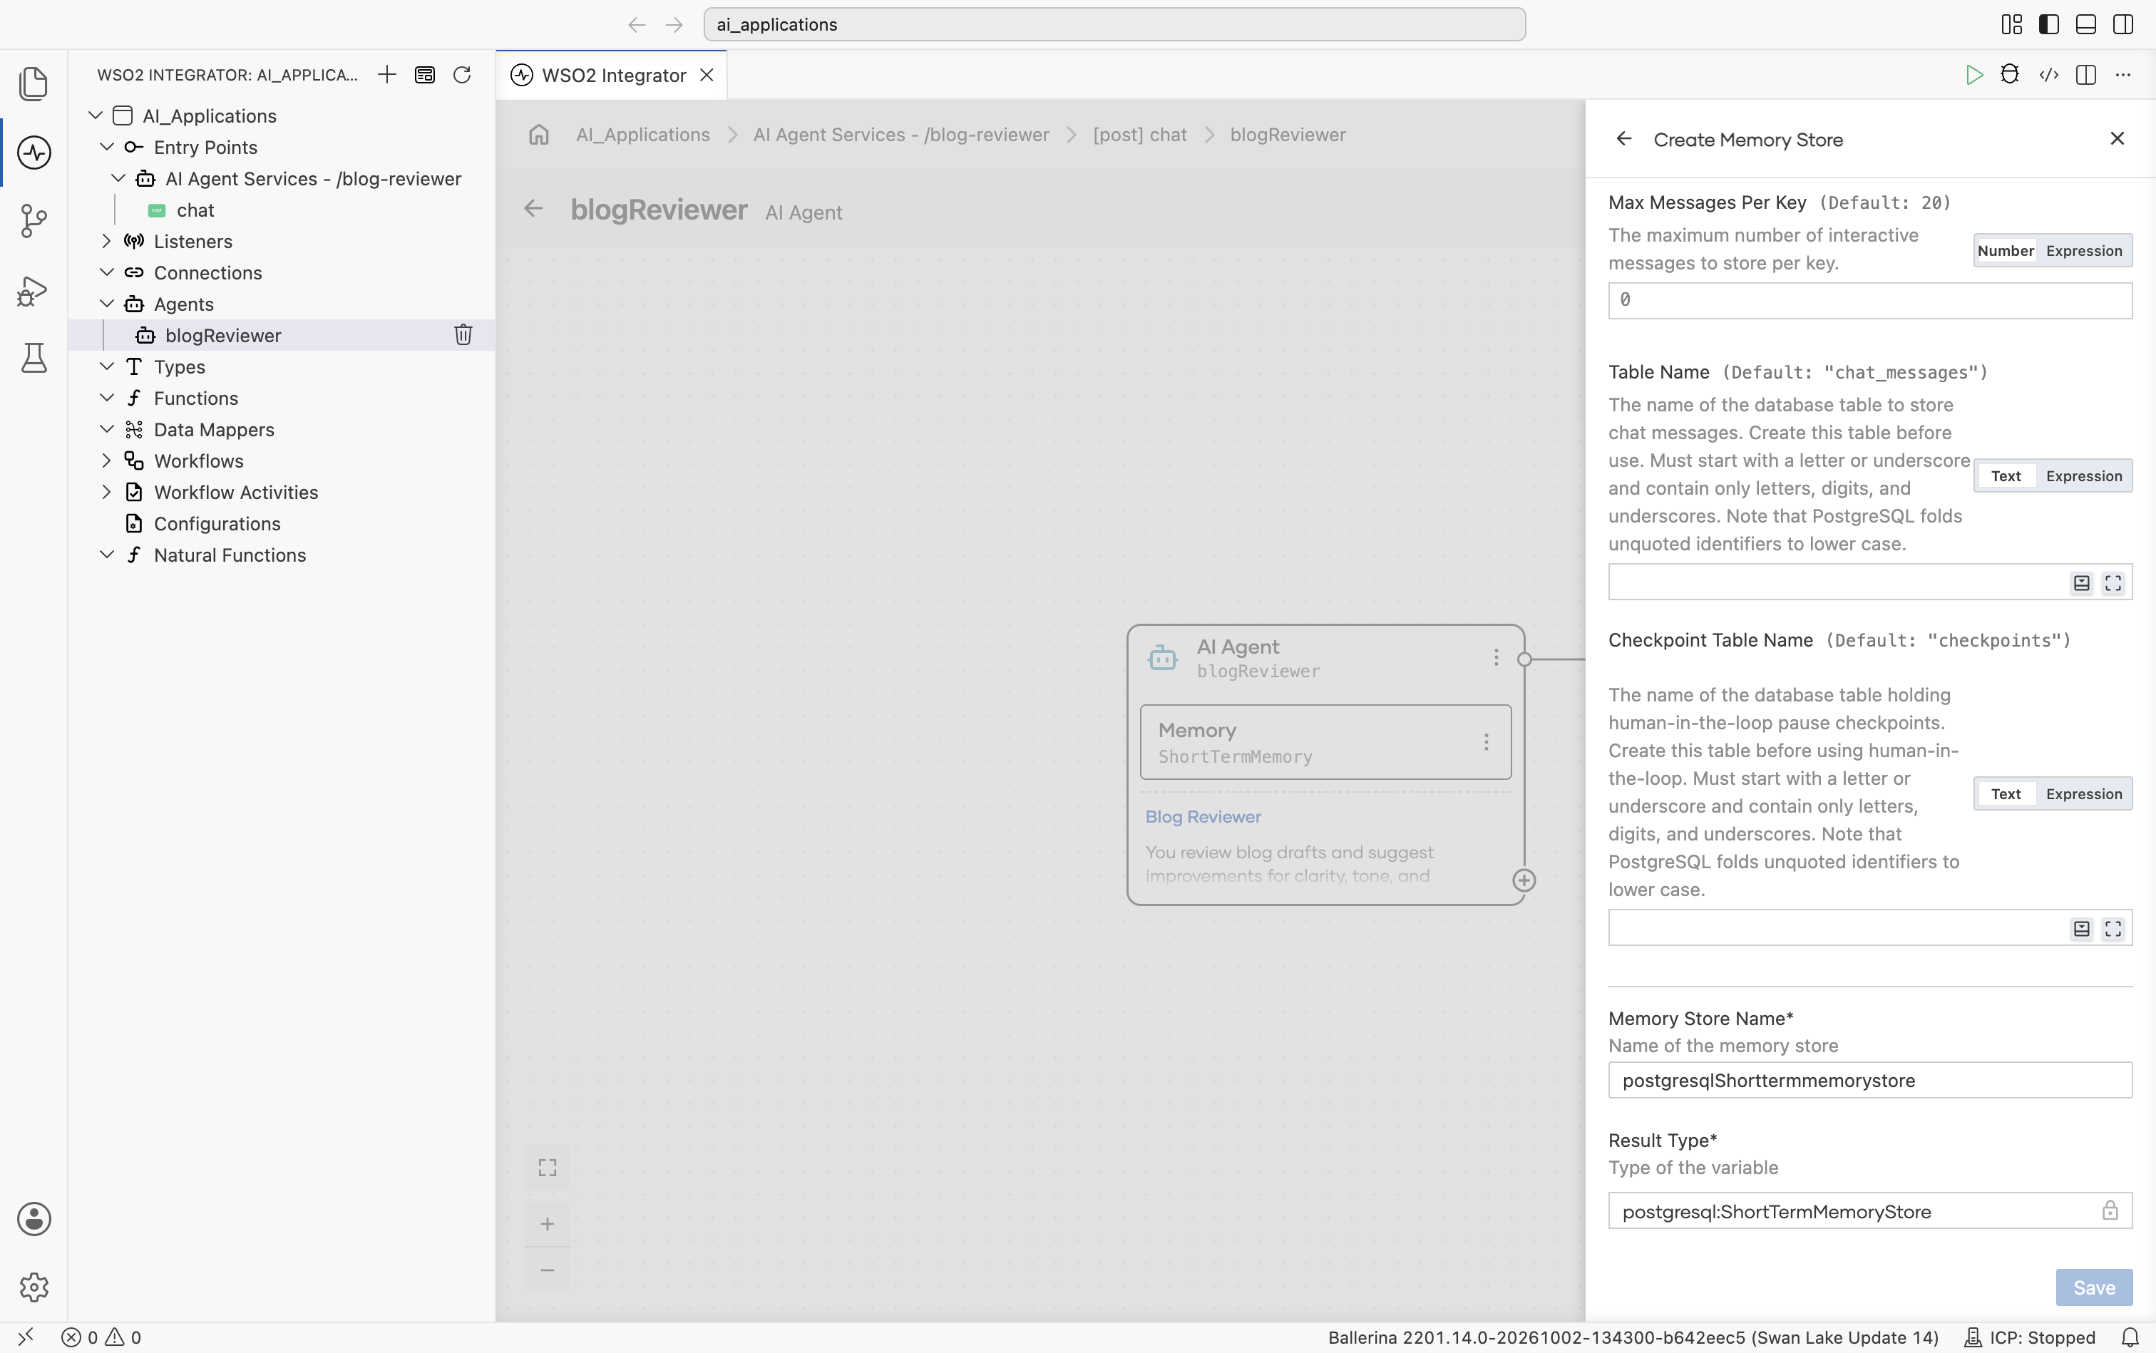The width and height of the screenshot is (2156, 1353).
Task: Open the Configurations tree item
Action: [217, 523]
